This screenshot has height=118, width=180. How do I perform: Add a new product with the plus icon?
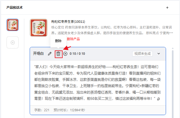click(x=167, y=8)
